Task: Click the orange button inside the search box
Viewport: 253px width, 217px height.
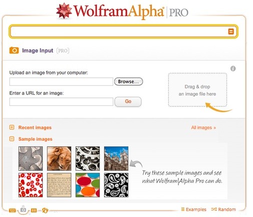Action: [231, 32]
